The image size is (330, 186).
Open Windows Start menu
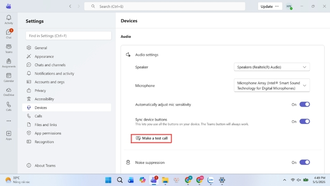pos(108,180)
